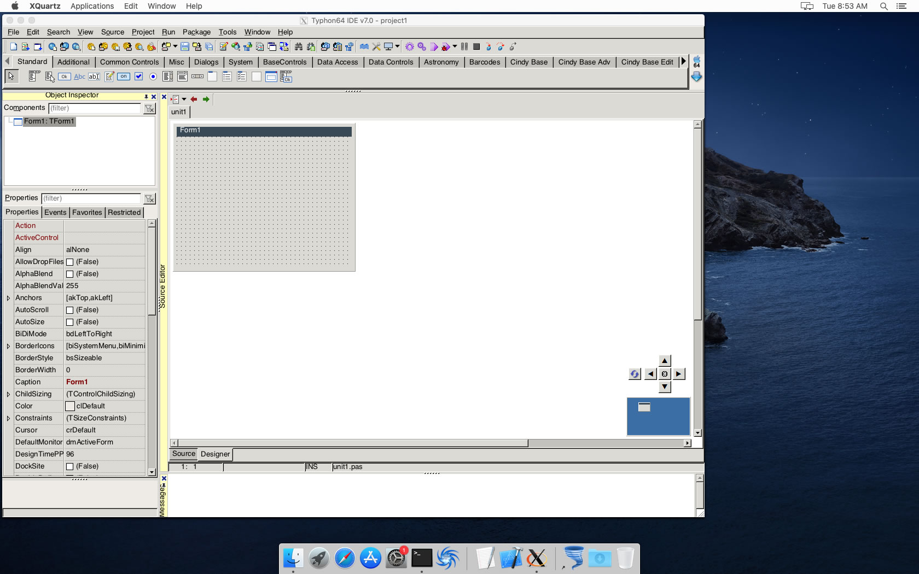Show previous palette tabs with left arrow
The height and width of the screenshot is (574, 919).
tap(7, 62)
